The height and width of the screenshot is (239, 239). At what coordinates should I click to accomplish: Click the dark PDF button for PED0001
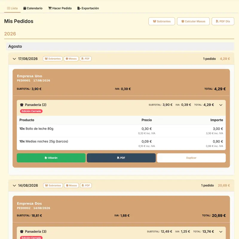point(121,158)
